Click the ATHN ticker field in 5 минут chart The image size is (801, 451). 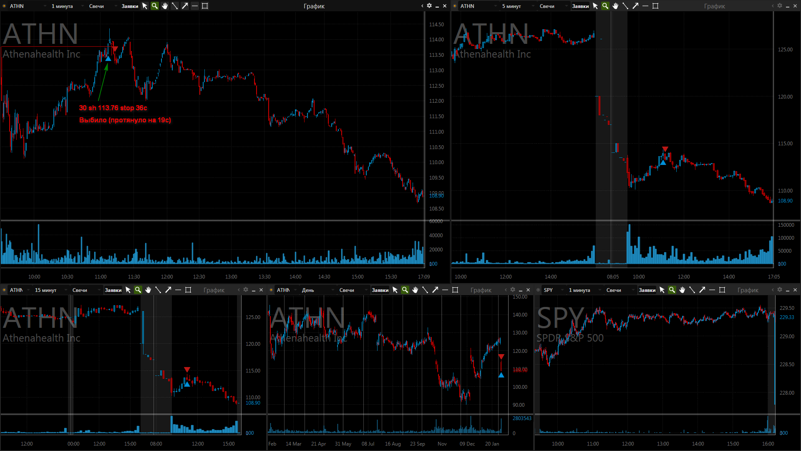click(x=478, y=6)
